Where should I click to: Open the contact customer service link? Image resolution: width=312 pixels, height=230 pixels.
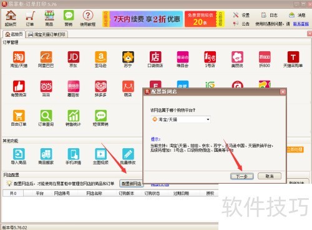click(301, 24)
